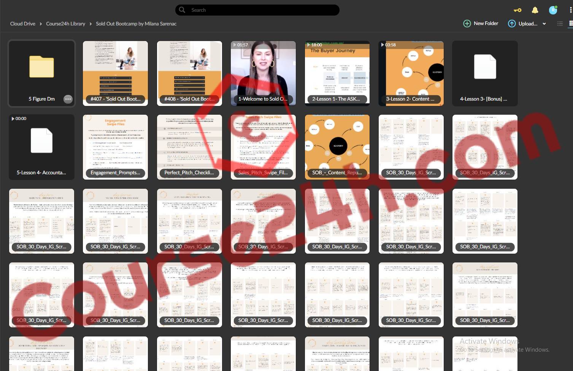Click the Upload... button label
The image size is (573, 371).
pyautogui.click(x=528, y=24)
